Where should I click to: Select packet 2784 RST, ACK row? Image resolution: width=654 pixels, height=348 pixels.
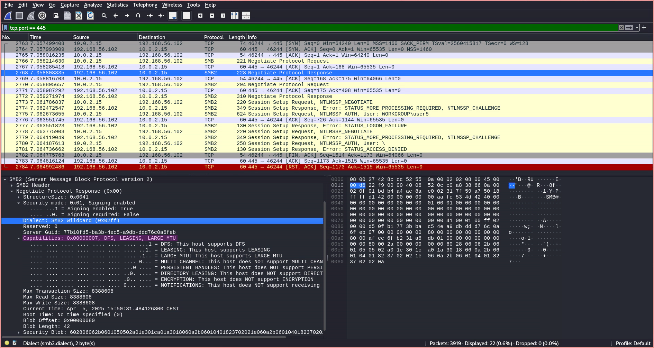(327, 167)
